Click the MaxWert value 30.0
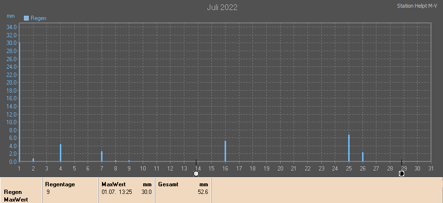 click(147, 192)
